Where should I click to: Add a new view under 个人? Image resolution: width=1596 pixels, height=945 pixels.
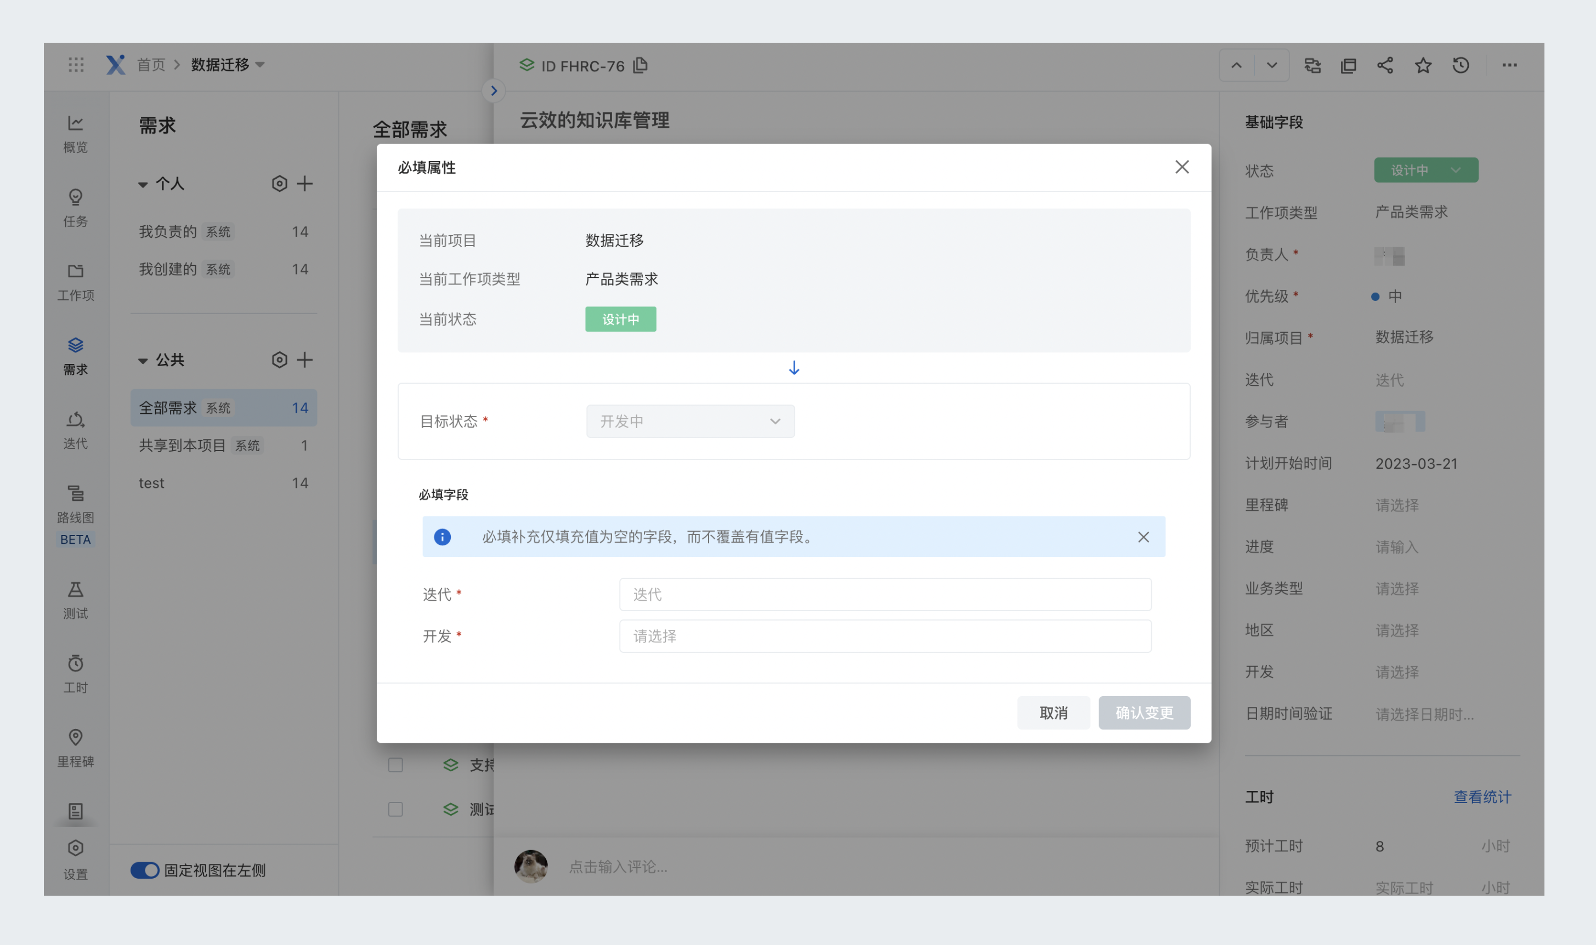coord(304,184)
